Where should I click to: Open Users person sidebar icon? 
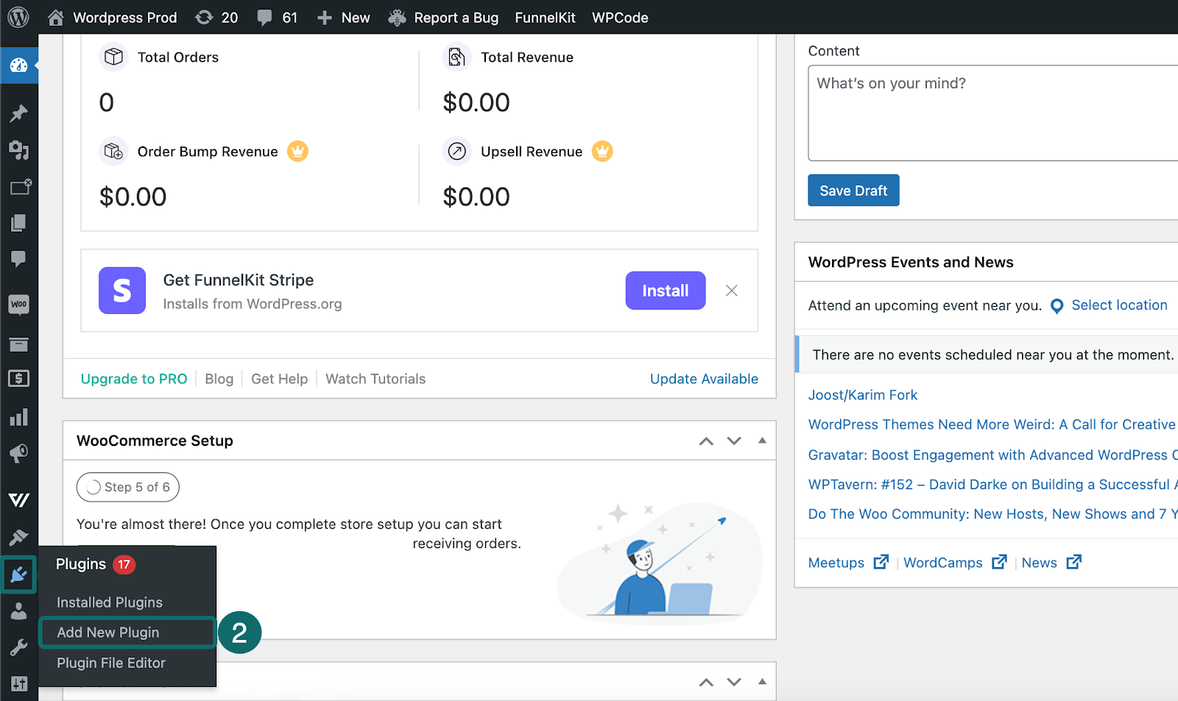[x=19, y=611]
